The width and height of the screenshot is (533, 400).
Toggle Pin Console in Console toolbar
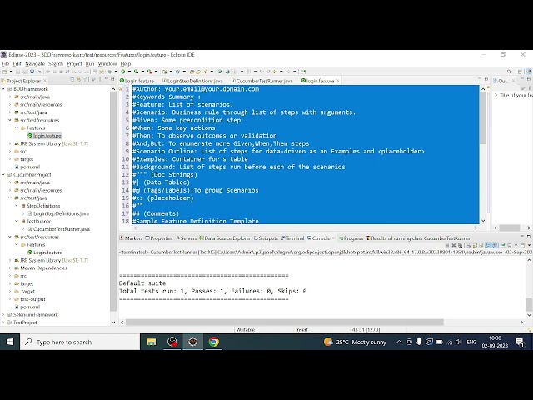point(503,245)
